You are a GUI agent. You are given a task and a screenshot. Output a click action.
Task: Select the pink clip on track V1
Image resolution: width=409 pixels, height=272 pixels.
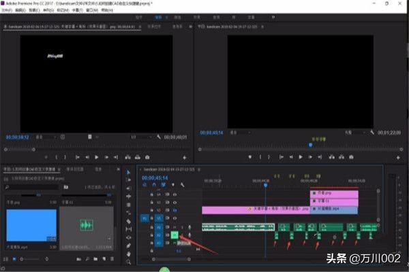pyautogui.click(x=233, y=210)
